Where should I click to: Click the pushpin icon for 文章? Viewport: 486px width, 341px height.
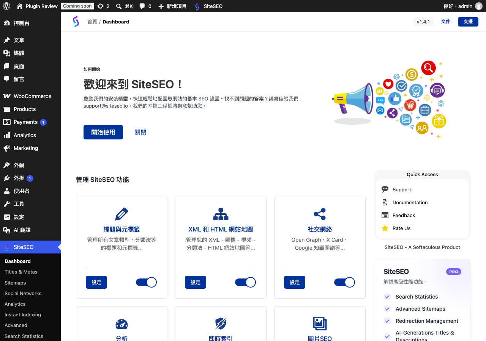click(x=7, y=40)
